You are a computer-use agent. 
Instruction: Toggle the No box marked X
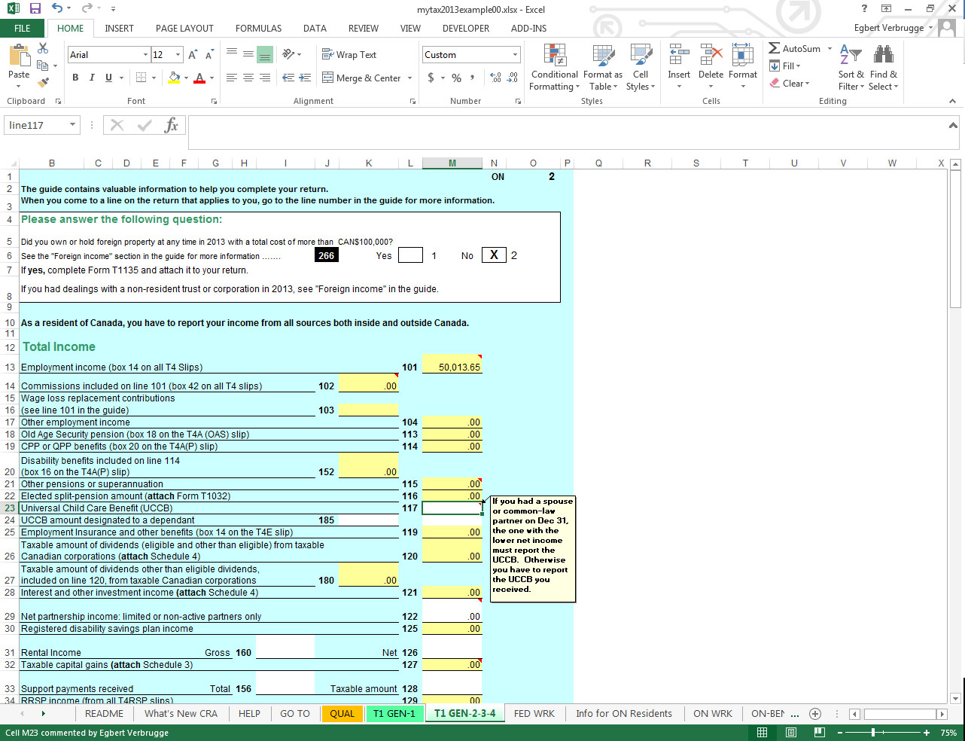pos(494,255)
